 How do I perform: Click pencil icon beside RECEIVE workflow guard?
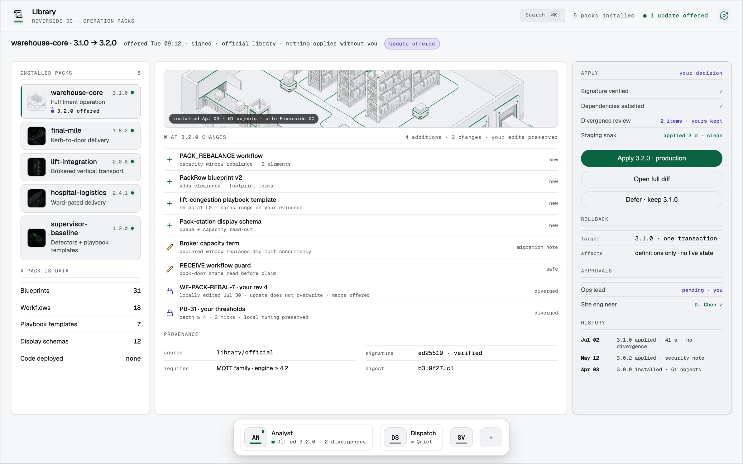pyautogui.click(x=170, y=269)
